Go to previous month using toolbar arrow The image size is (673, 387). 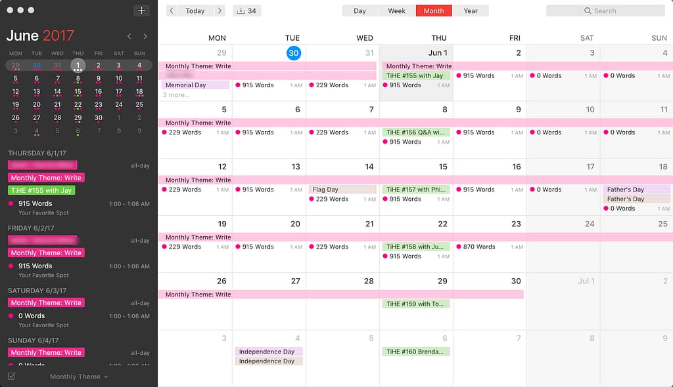coord(172,10)
